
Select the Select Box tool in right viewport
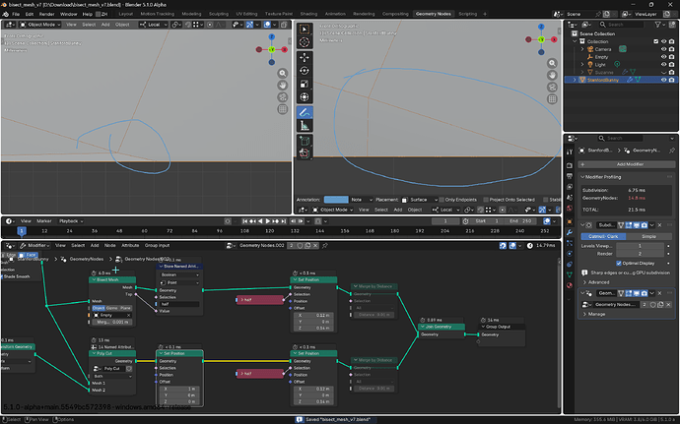point(305,29)
